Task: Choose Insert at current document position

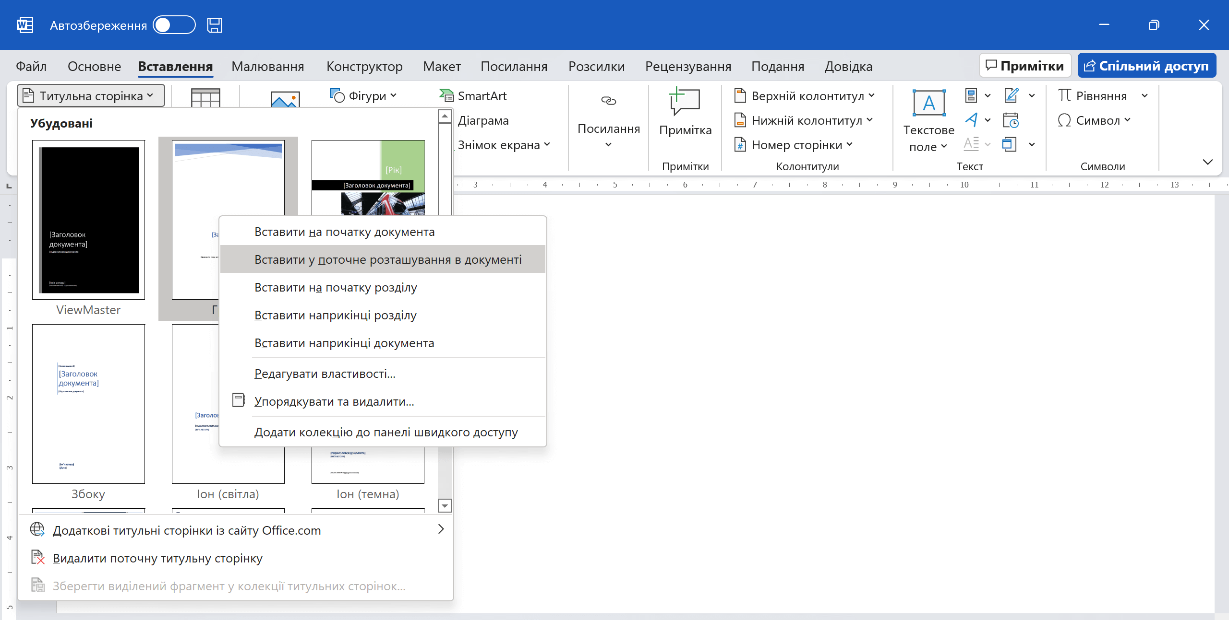Action: click(x=387, y=259)
